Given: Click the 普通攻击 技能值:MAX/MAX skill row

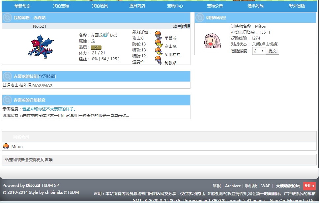Looking at the screenshot, I should pyautogui.click(x=27, y=85).
